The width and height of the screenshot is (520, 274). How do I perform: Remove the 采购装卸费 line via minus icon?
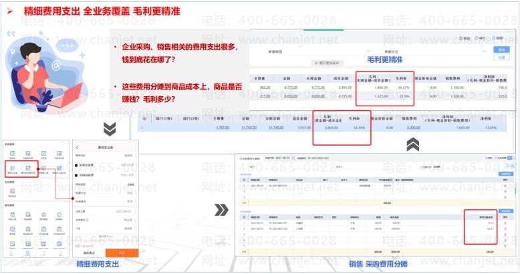coord(76,175)
